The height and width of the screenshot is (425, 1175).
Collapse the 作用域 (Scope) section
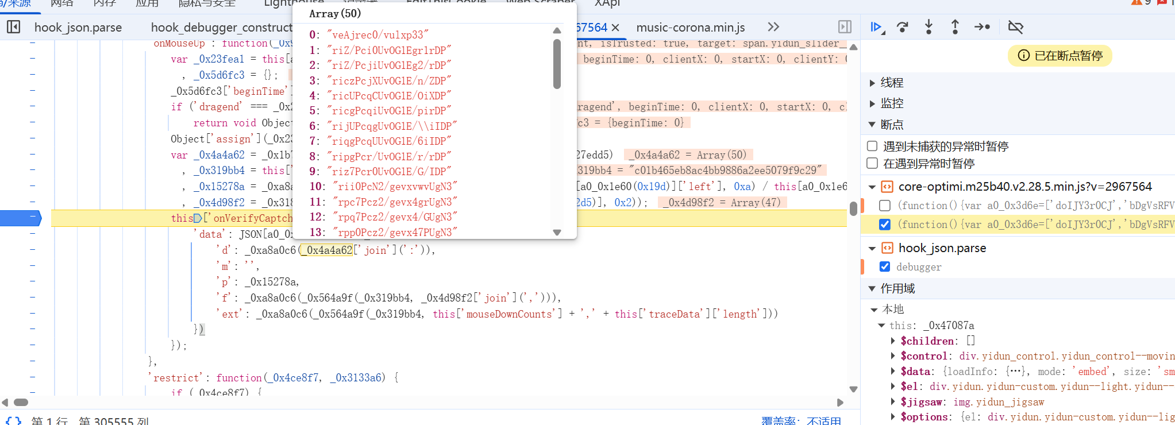coord(872,288)
